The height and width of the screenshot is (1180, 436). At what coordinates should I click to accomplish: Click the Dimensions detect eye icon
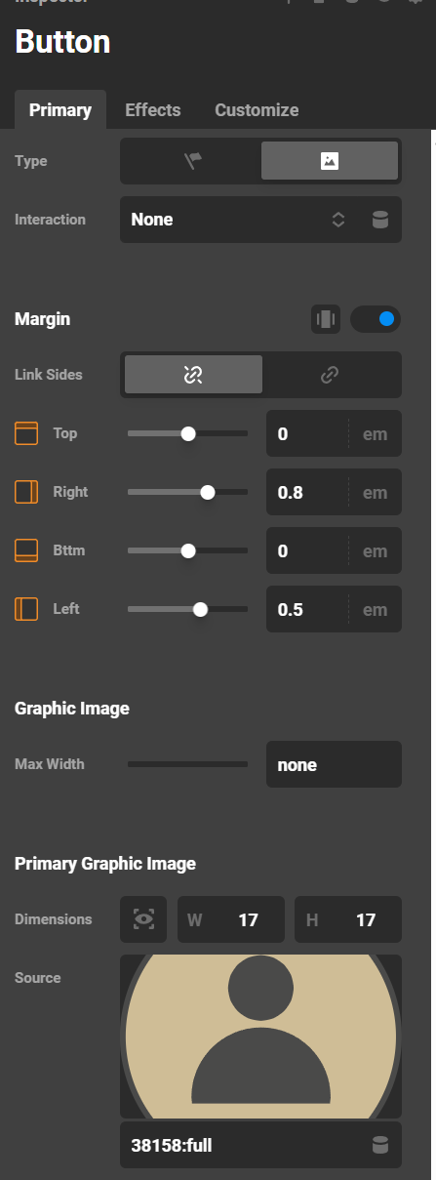tap(143, 919)
